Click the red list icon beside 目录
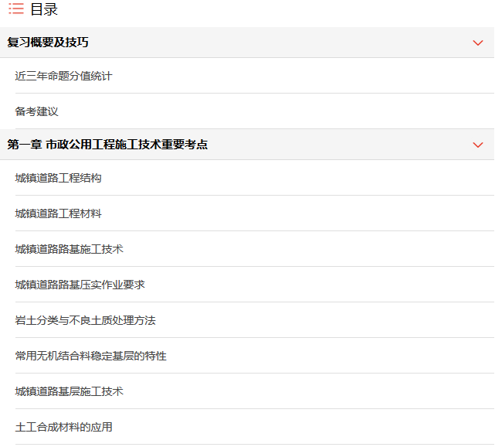 click(16, 9)
